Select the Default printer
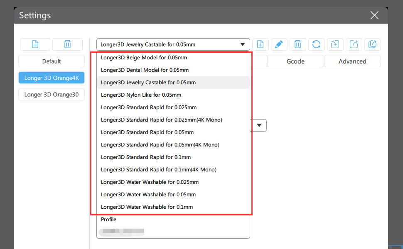The image size is (403, 249). pyautogui.click(x=52, y=61)
